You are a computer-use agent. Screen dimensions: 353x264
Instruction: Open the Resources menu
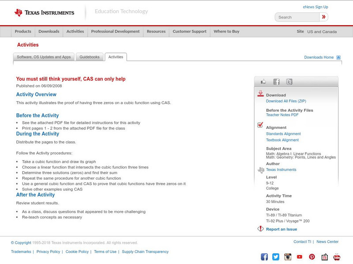coord(156,31)
